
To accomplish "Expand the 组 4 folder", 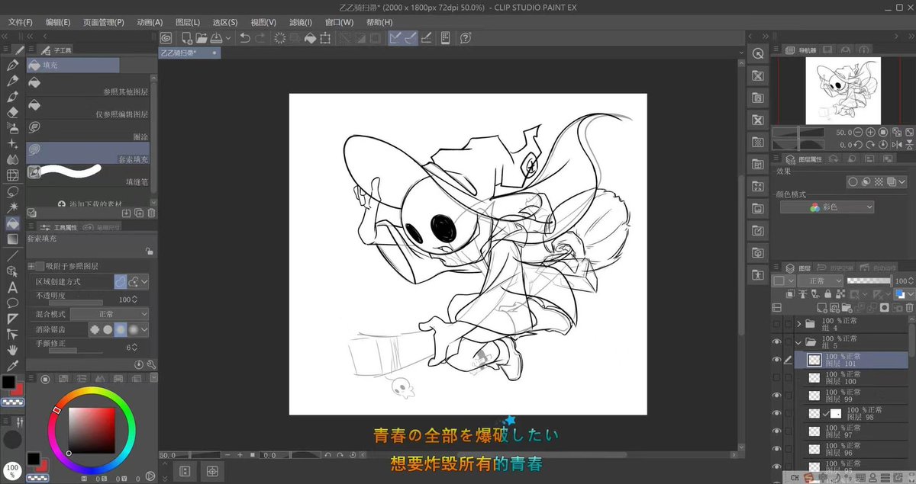I will [799, 325].
